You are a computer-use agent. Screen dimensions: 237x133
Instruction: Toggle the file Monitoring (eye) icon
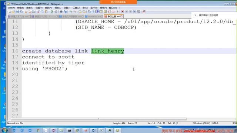point(117,11)
